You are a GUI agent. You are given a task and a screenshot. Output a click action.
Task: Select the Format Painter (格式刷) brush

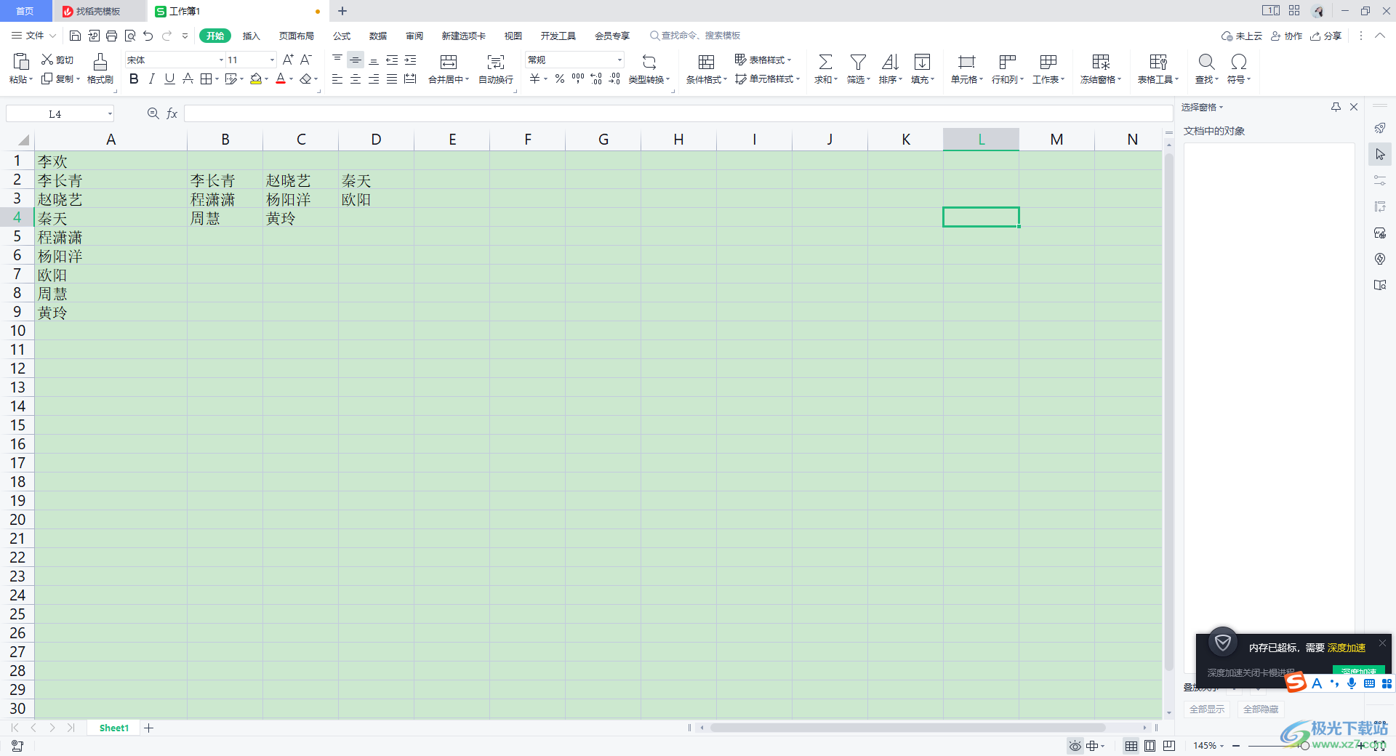100,62
